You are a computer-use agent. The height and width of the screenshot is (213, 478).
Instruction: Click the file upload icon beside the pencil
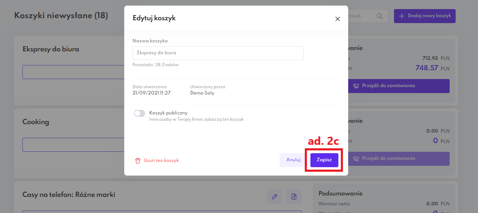(x=294, y=197)
